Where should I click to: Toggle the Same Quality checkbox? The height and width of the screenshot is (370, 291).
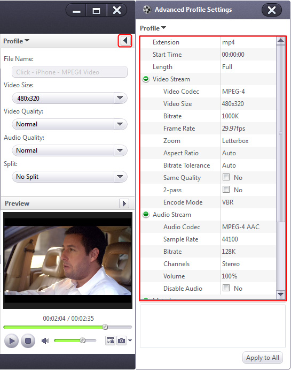(x=226, y=177)
